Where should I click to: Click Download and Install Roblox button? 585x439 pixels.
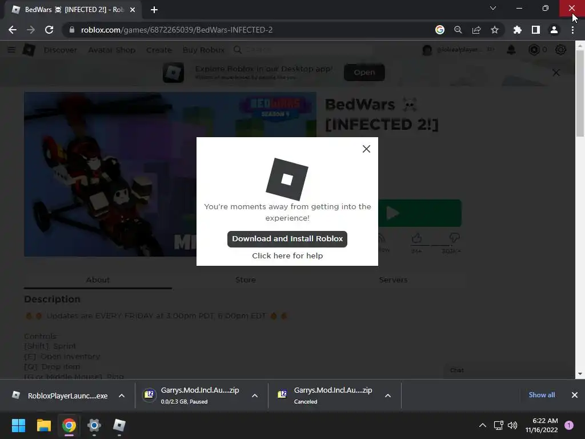(x=287, y=239)
